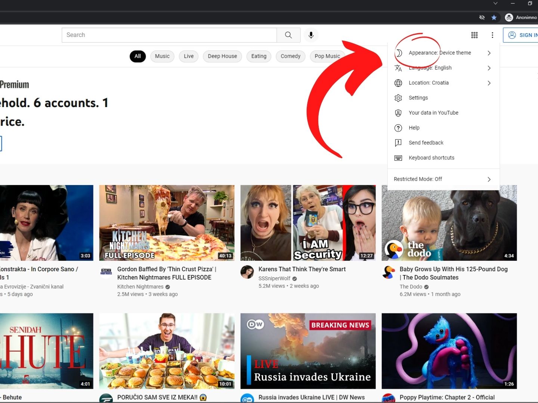Open the three-dot settings menu
Viewport: 538px width, 403px height.
point(492,35)
